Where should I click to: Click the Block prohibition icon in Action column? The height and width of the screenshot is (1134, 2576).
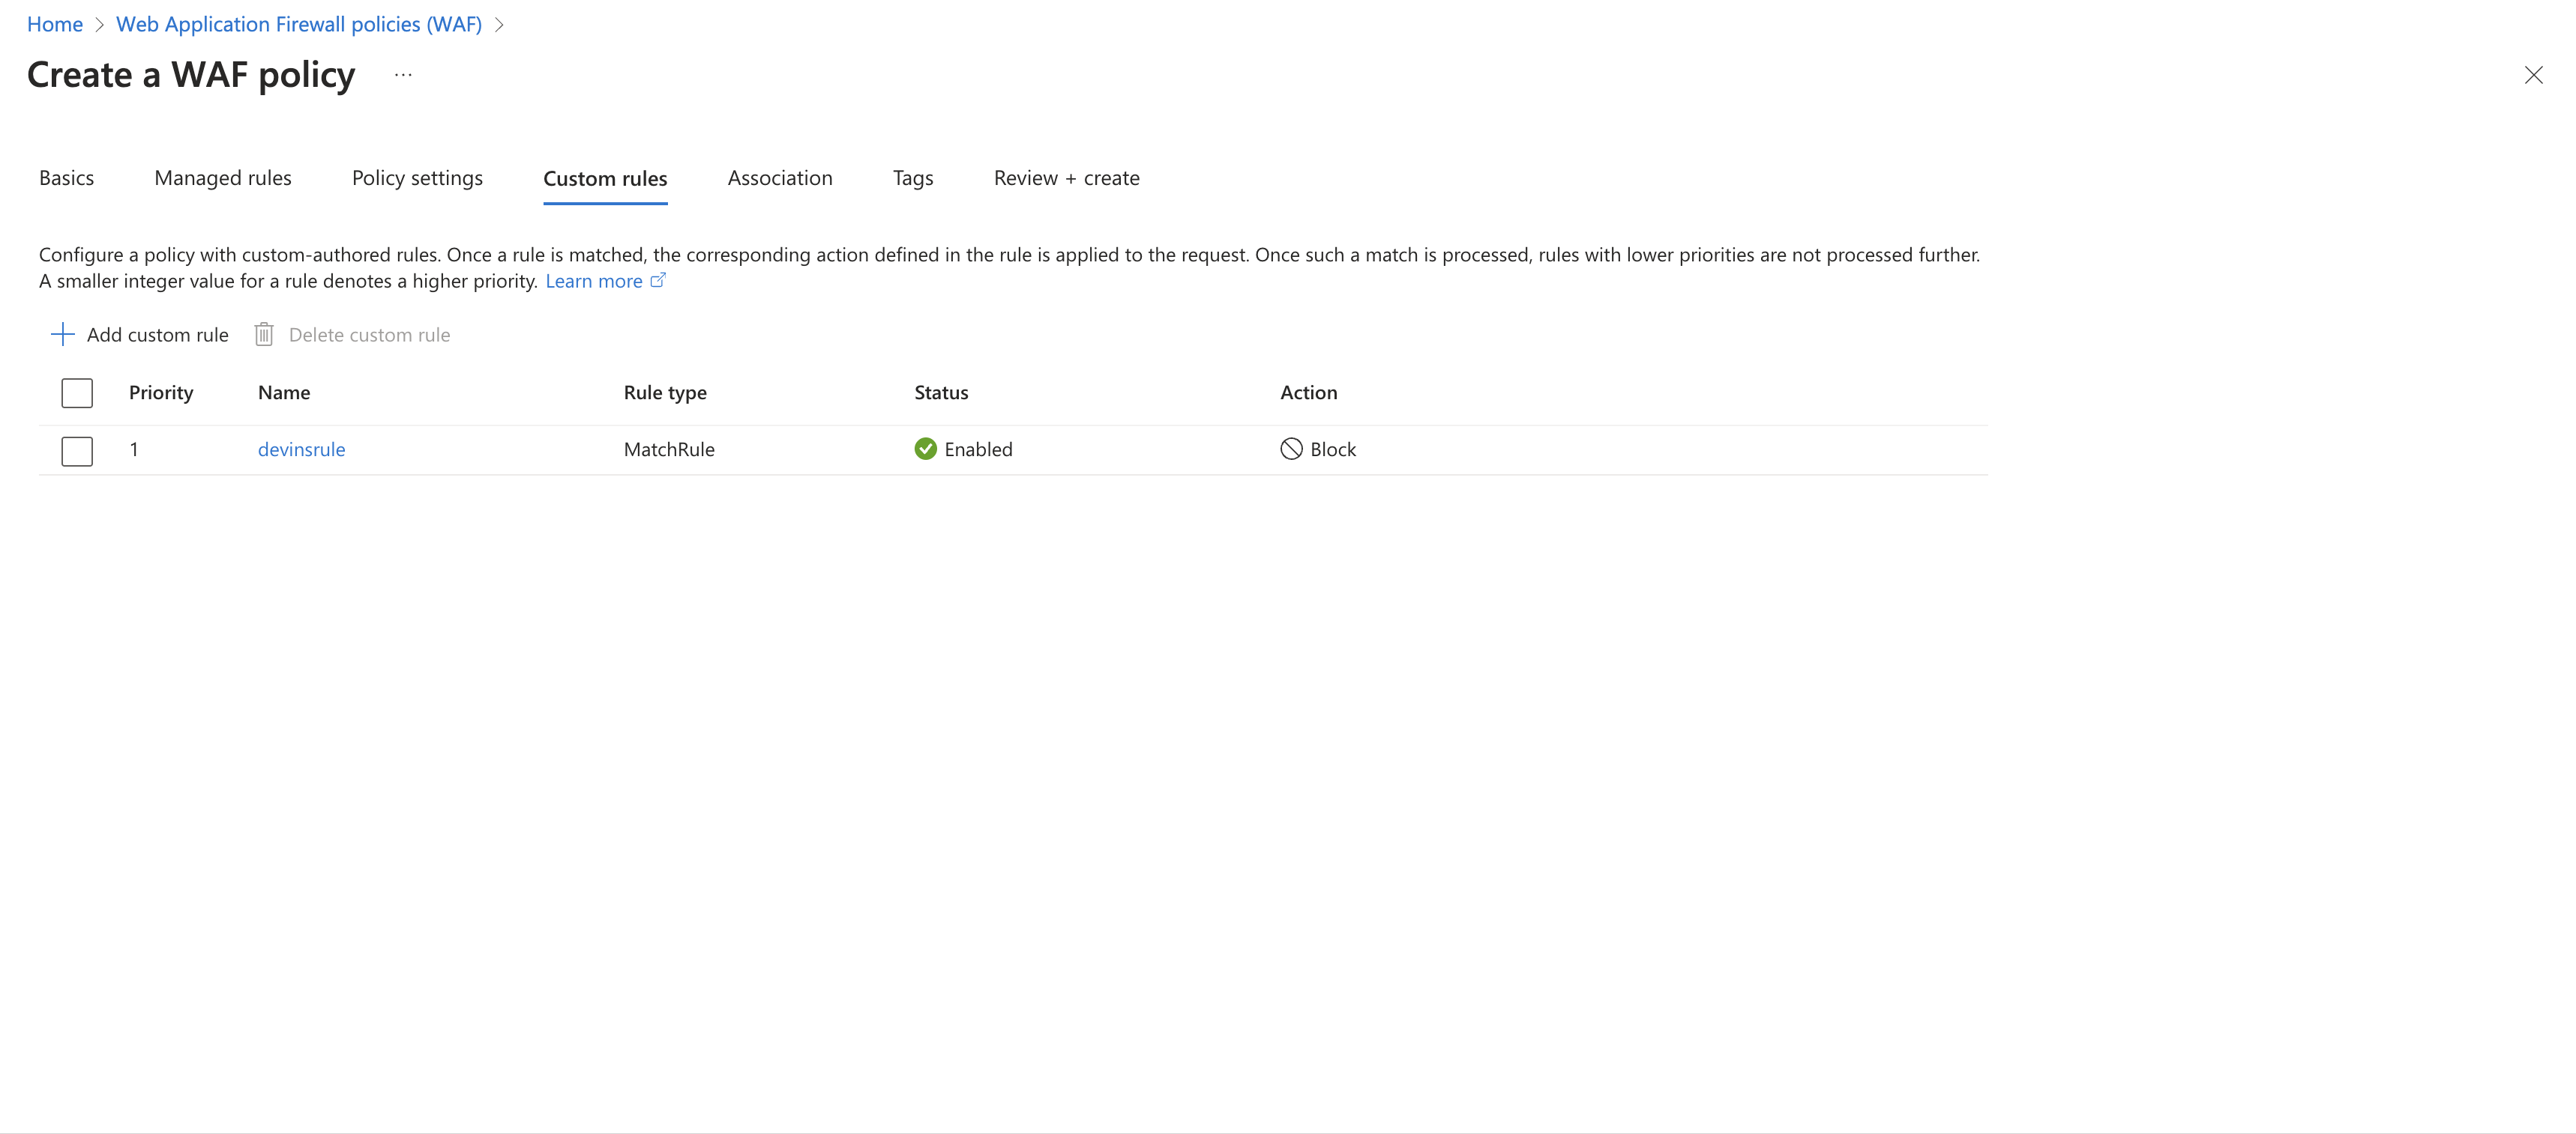1291,449
